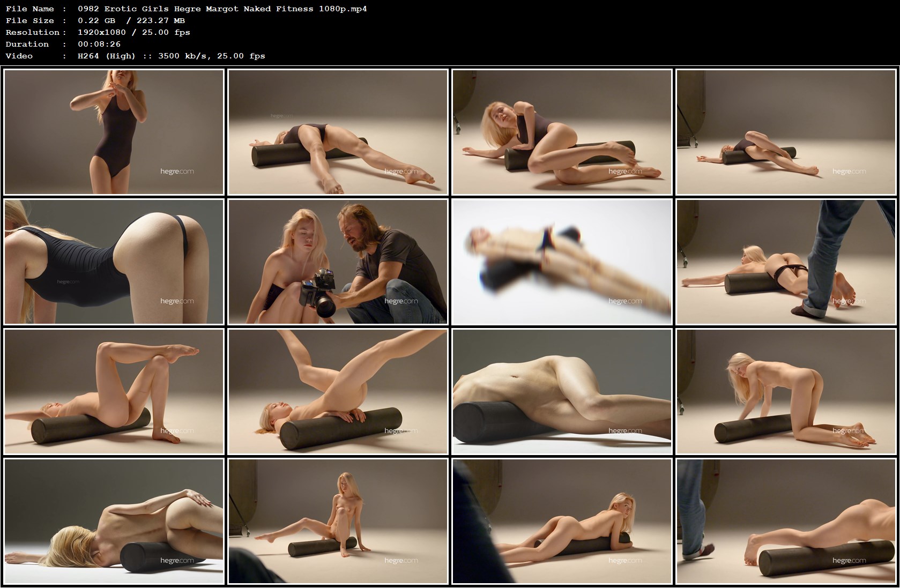Screen dimensions: 900x588
Task: Select the Duration value 00:08:26
Action: click(x=99, y=44)
